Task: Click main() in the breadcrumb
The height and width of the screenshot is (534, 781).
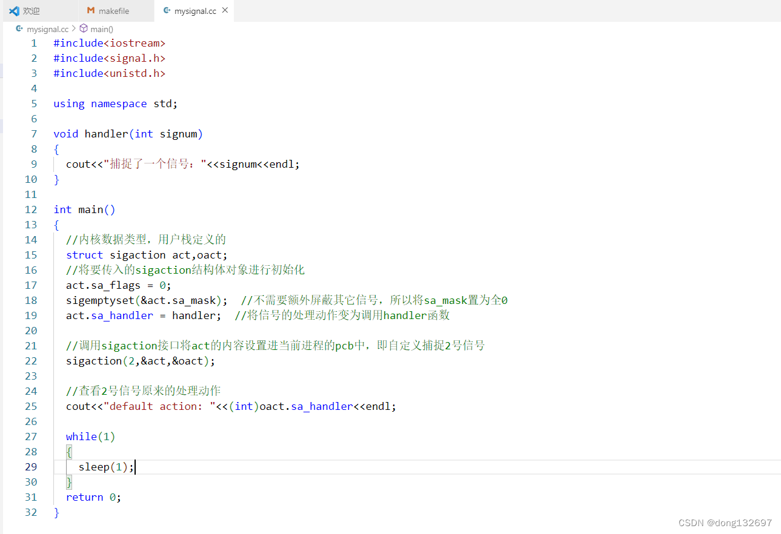Action: coord(102,28)
